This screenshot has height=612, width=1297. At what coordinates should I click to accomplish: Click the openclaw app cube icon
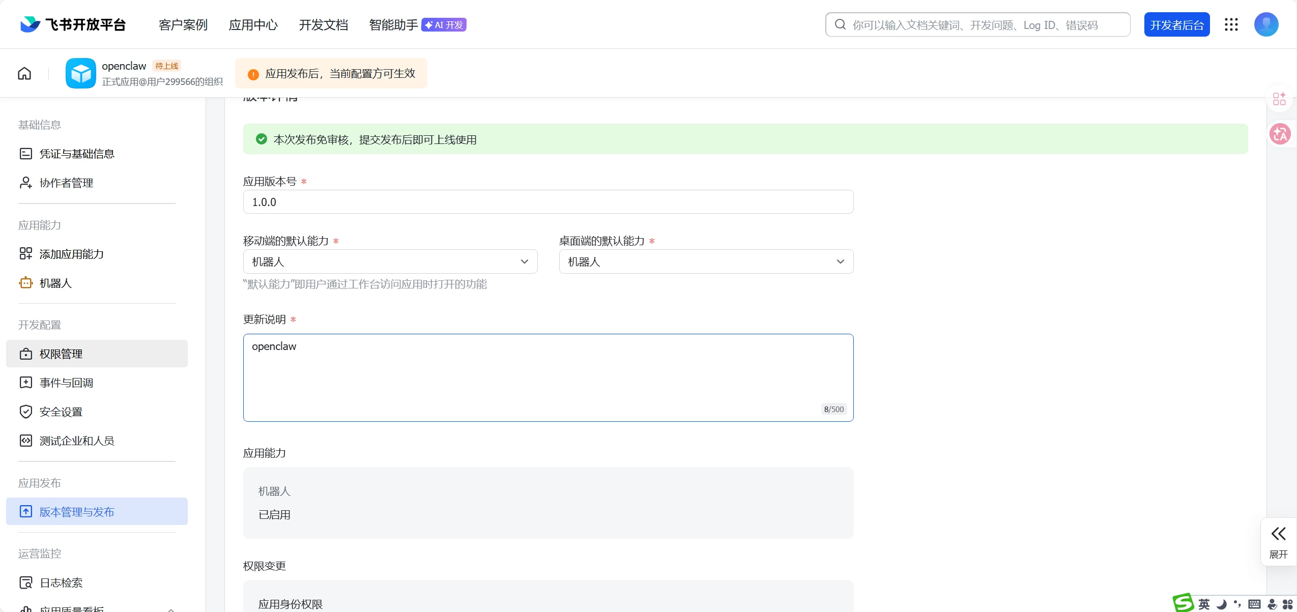click(80, 73)
